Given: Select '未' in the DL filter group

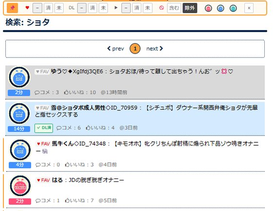Looking at the screenshot, I should pyautogui.click(x=103, y=8).
